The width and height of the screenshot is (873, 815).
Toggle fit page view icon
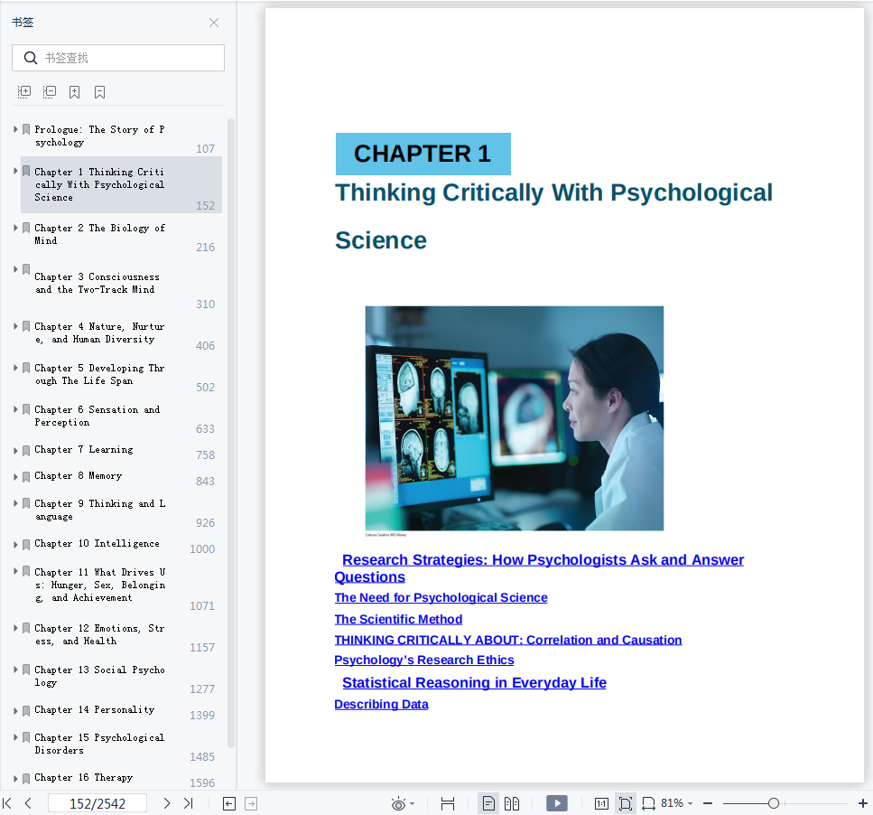[626, 803]
